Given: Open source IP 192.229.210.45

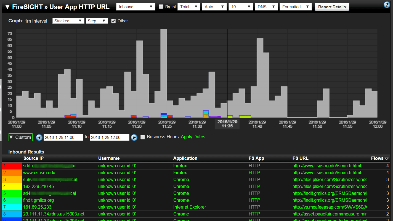Looking at the screenshot, I should point(38,187).
